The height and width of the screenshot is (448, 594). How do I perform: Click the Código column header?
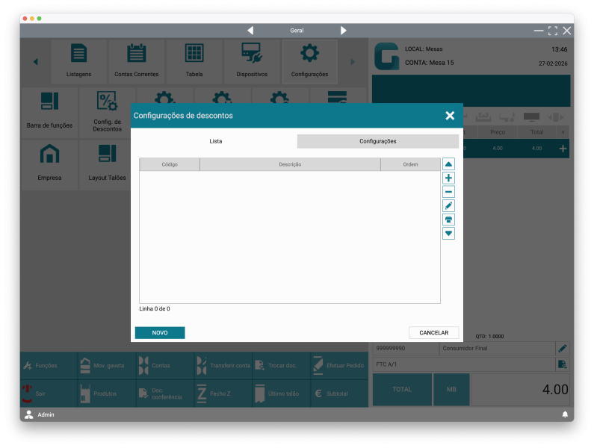tap(170, 164)
